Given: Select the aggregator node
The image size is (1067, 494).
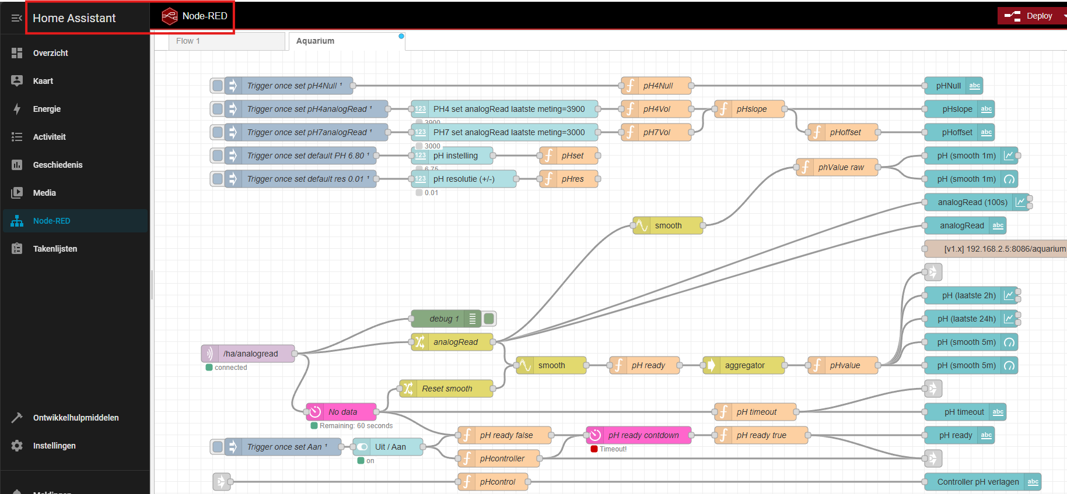Looking at the screenshot, I should pos(744,365).
